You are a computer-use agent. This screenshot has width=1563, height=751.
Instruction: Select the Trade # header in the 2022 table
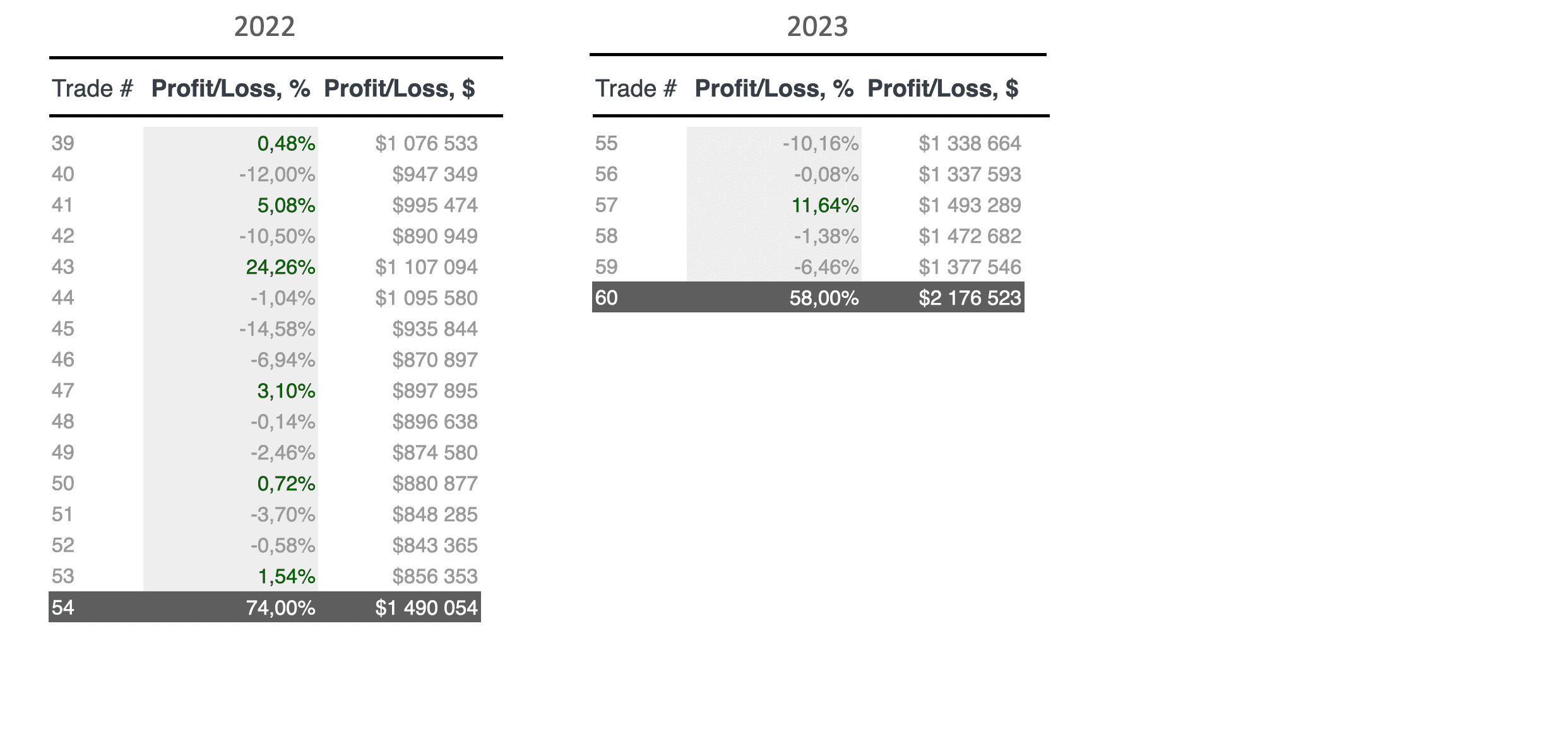92,88
